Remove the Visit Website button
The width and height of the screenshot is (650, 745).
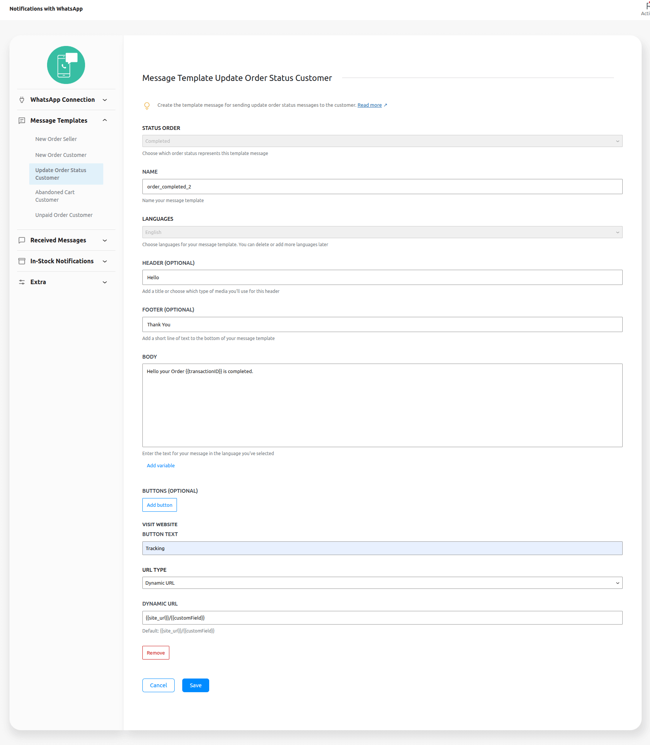coord(156,653)
